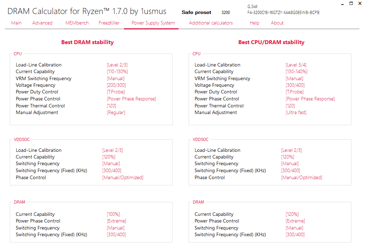This screenshot has height=247, width=365.
Task: Click the 3200 memory speed value
Action: click(x=226, y=13)
